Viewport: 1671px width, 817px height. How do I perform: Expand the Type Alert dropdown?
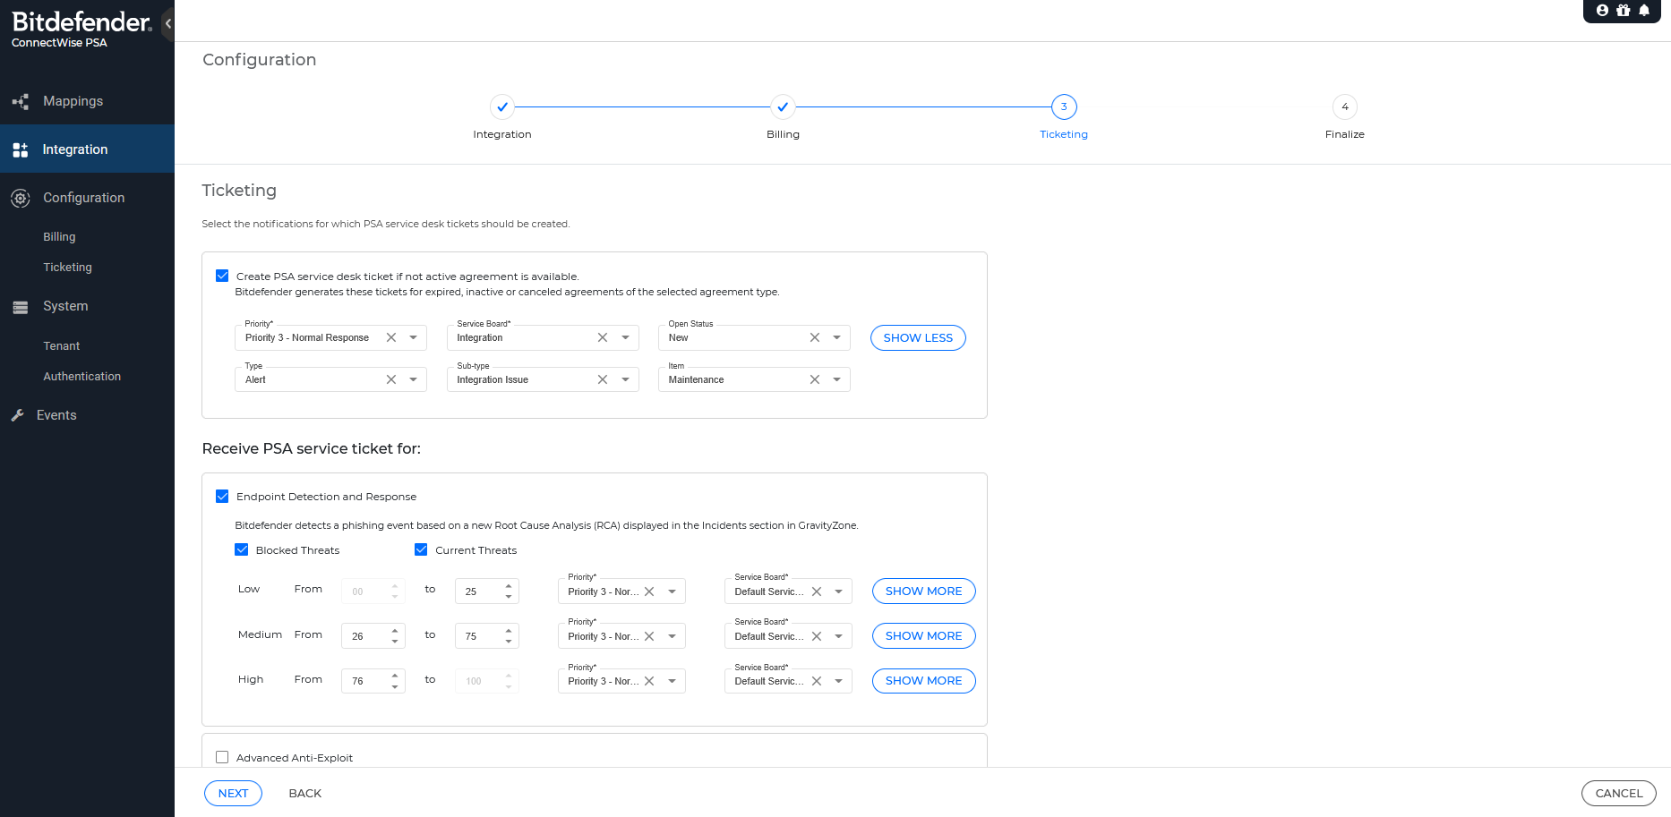(x=414, y=379)
